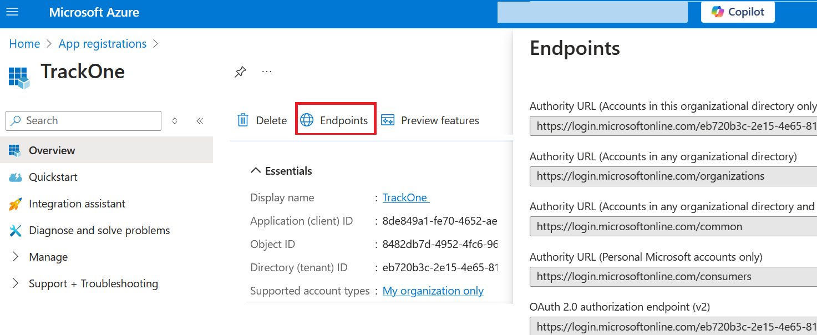Image resolution: width=817 pixels, height=335 pixels.
Task: Click the Overview grid icon
Action: (15, 150)
